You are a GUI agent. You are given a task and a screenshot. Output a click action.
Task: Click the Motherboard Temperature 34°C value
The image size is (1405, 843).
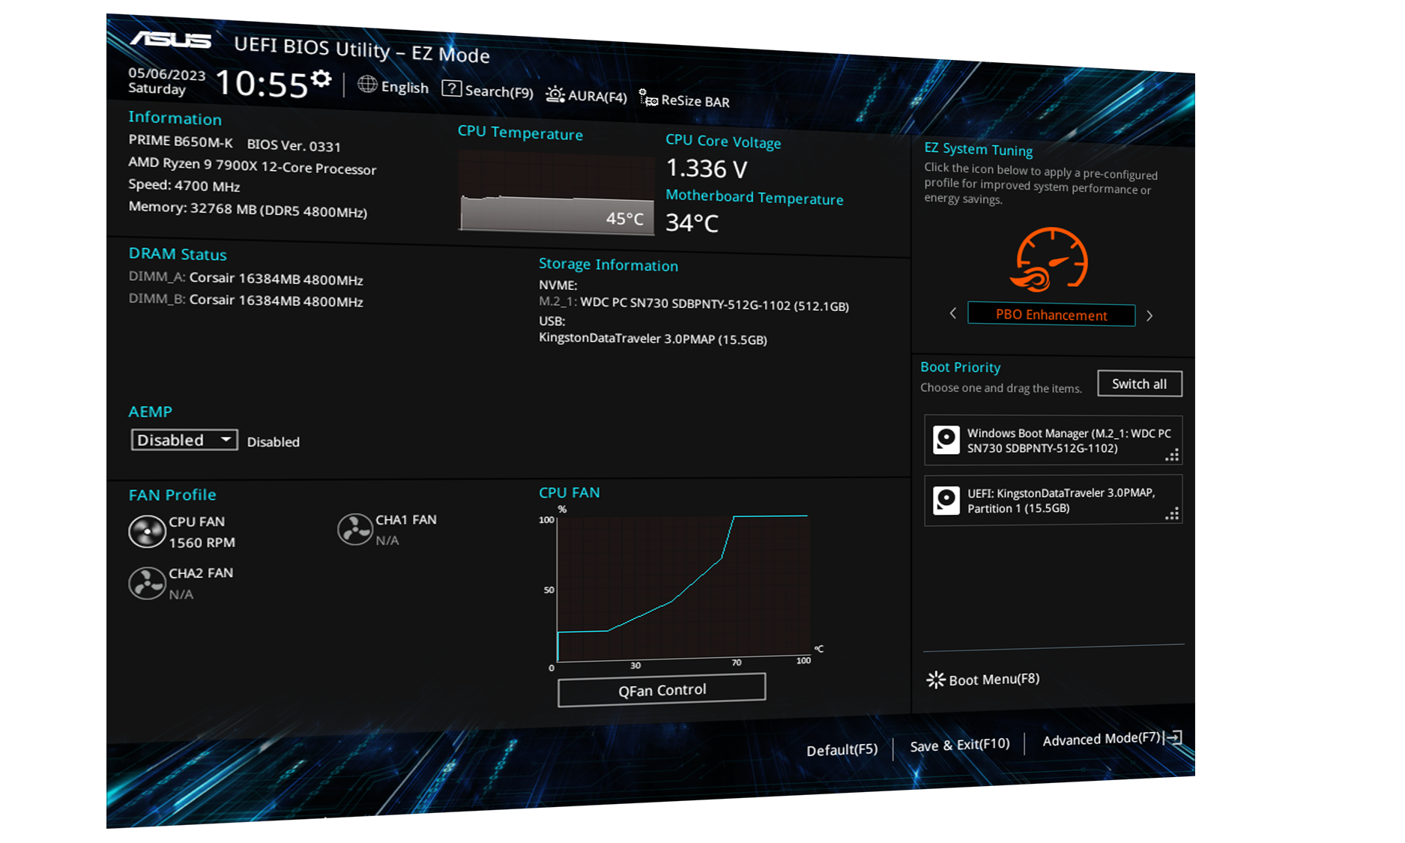(x=692, y=223)
